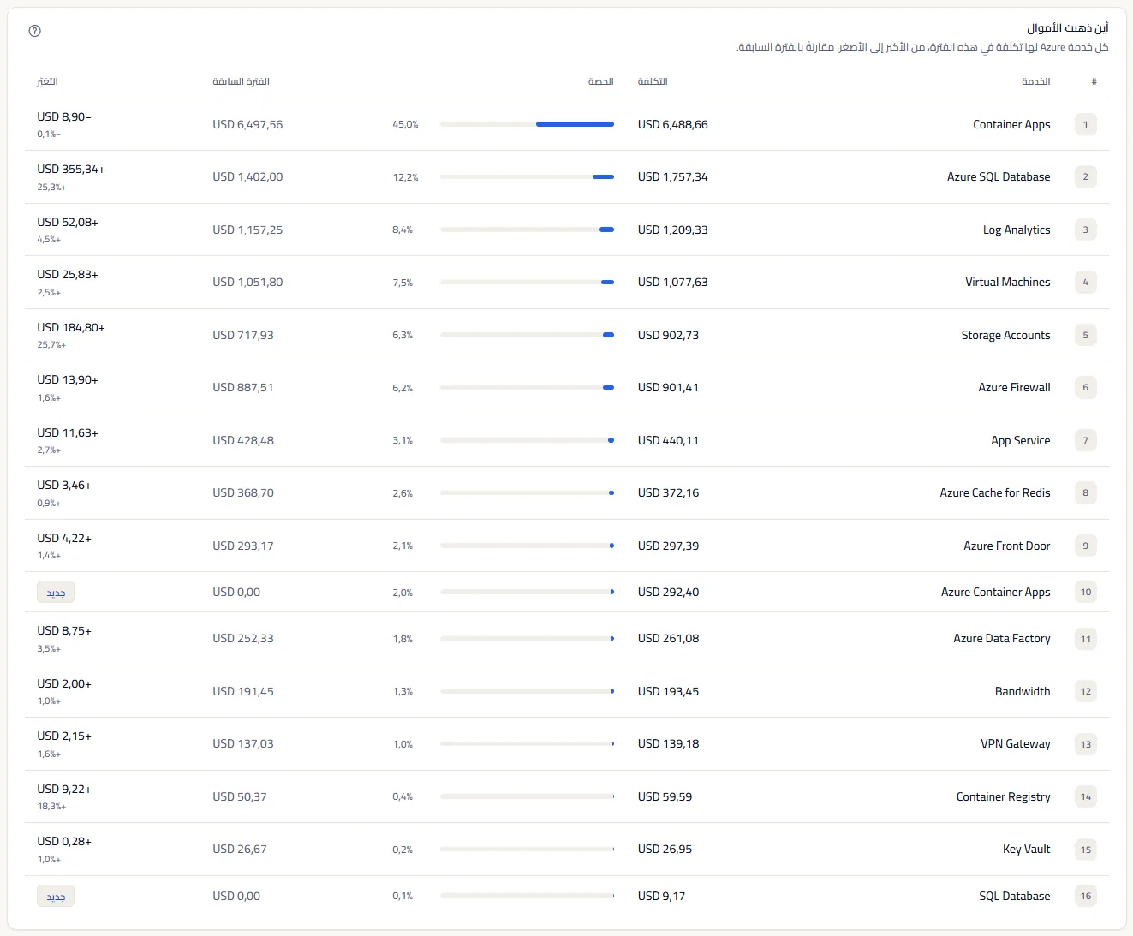The width and height of the screenshot is (1133, 936).
Task: Select the Bandwidth service name
Action: pos(1023,691)
